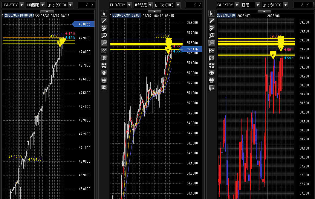Click yellow marker 3 on USD/TRY chart
This screenshot has height=199, width=315.
[60, 44]
